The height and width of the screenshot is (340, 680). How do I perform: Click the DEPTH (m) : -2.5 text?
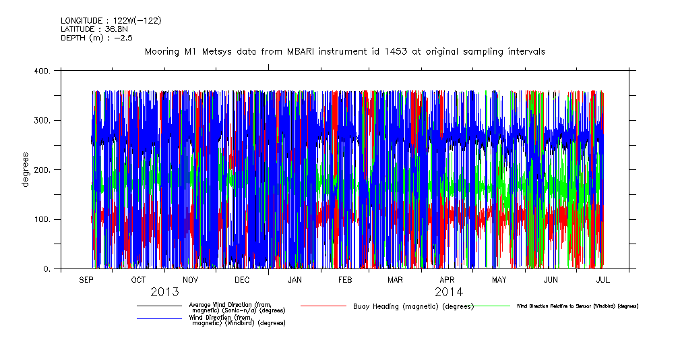point(96,38)
